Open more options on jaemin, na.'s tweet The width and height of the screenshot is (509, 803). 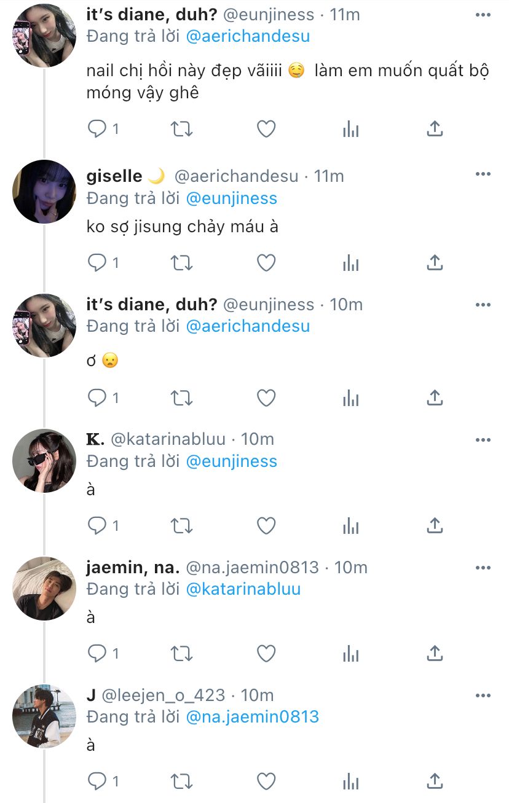click(483, 567)
